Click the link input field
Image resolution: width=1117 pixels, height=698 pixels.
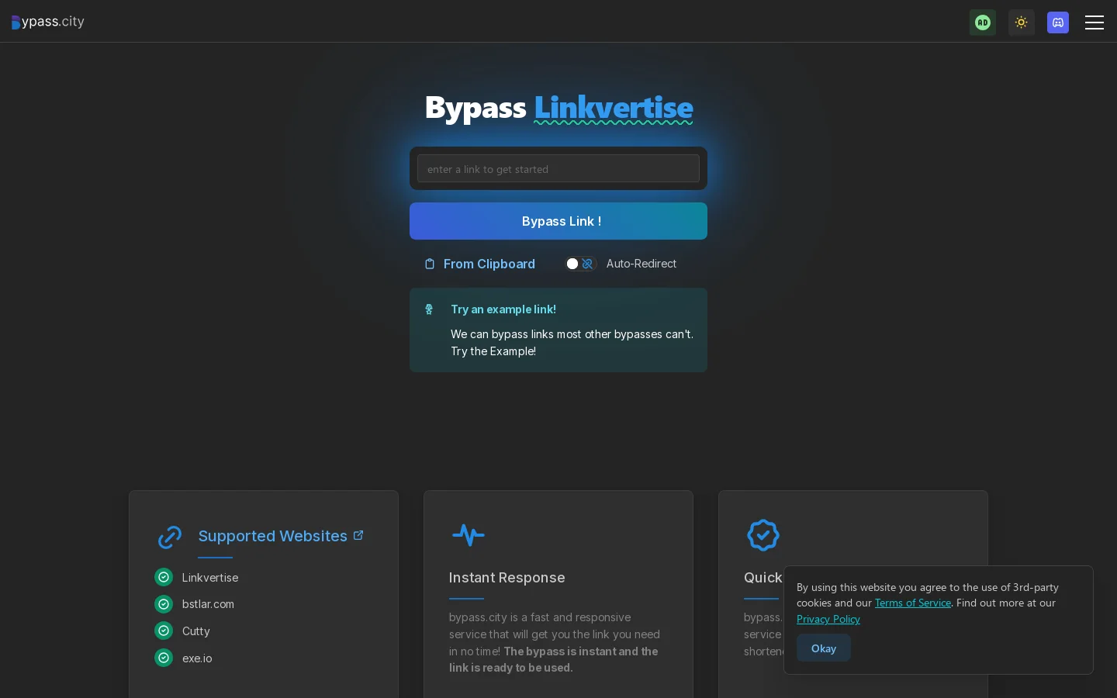click(x=558, y=168)
